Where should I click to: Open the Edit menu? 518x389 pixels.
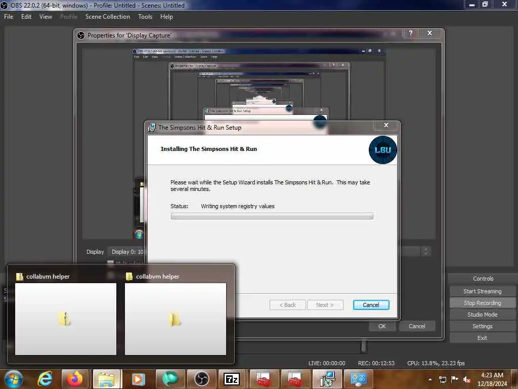tap(26, 17)
